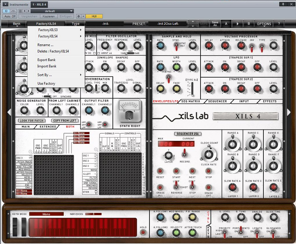Click the A to B copy arrow
296x244 pixels.
(238, 24)
